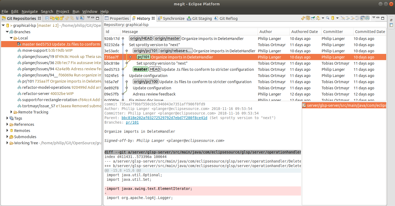Open the History view menu triangle
Image resolution: width=395 pixels, height=206 pixels.
tap(374, 17)
